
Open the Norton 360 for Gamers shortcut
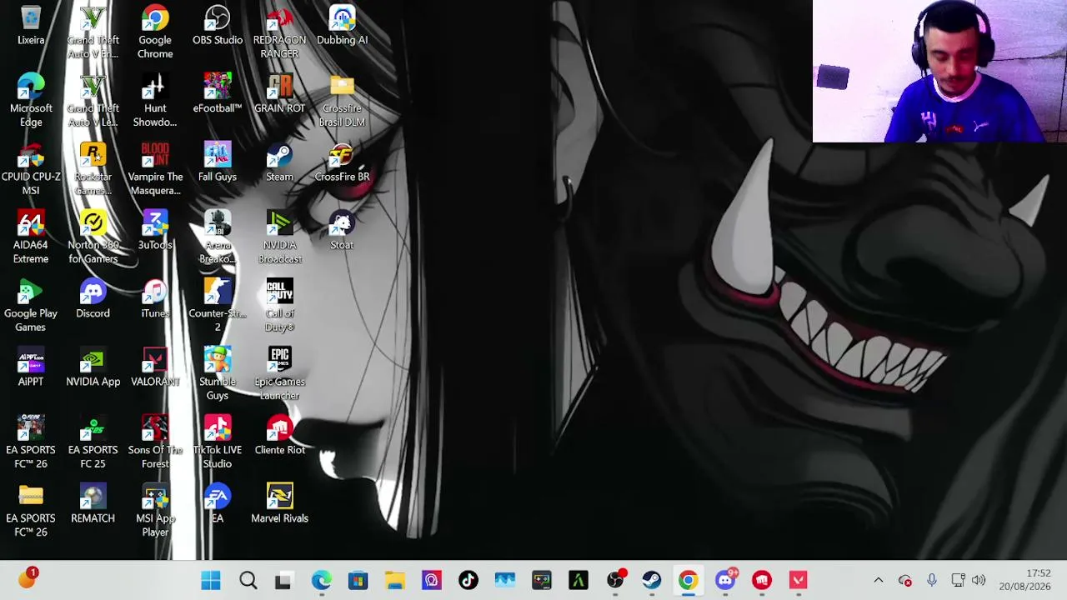(93, 237)
